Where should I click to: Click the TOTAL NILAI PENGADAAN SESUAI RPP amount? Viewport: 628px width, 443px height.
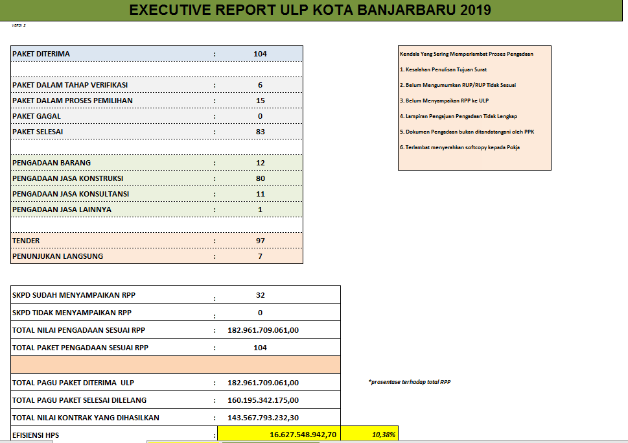(x=263, y=330)
